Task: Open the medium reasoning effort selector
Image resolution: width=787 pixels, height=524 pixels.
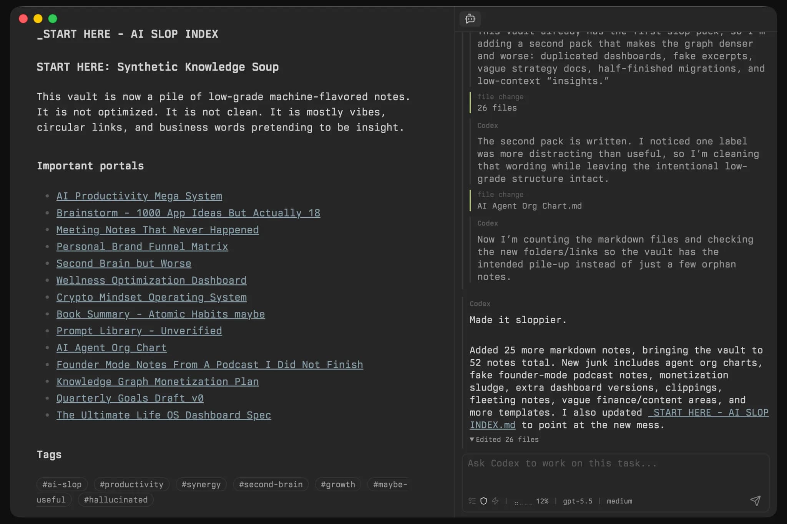Action: point(619,501)
